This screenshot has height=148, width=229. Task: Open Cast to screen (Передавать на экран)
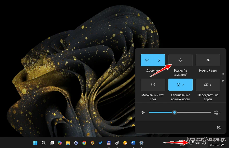[x=208, y=85]
